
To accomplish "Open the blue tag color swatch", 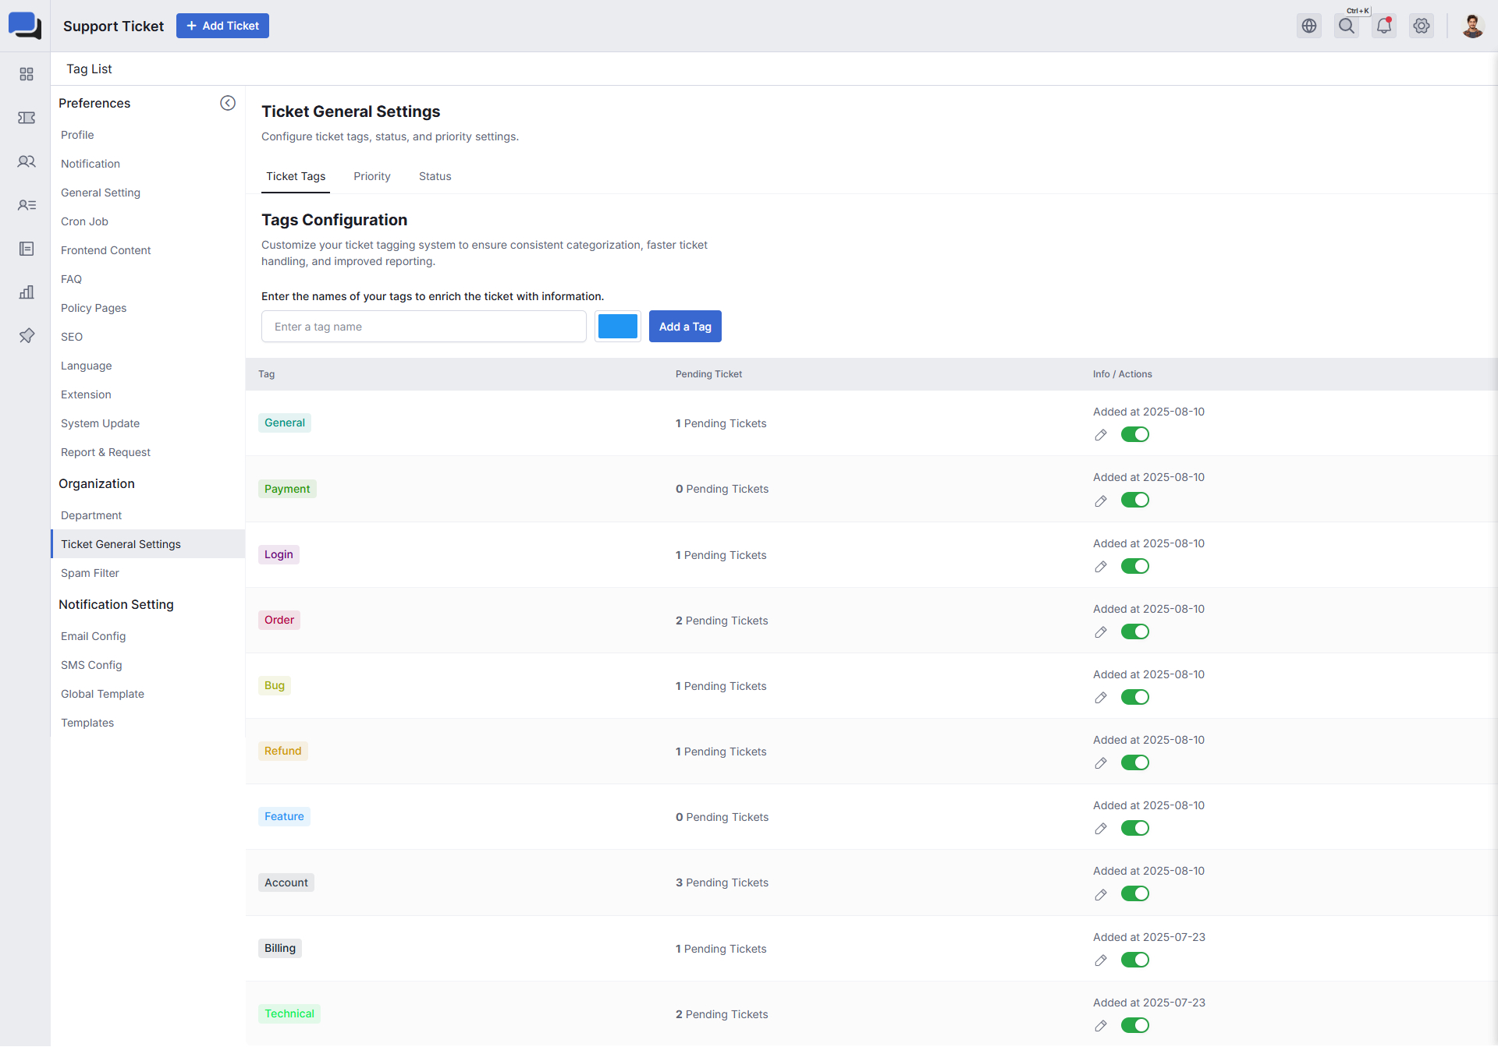I will click(x=617, y=327).
